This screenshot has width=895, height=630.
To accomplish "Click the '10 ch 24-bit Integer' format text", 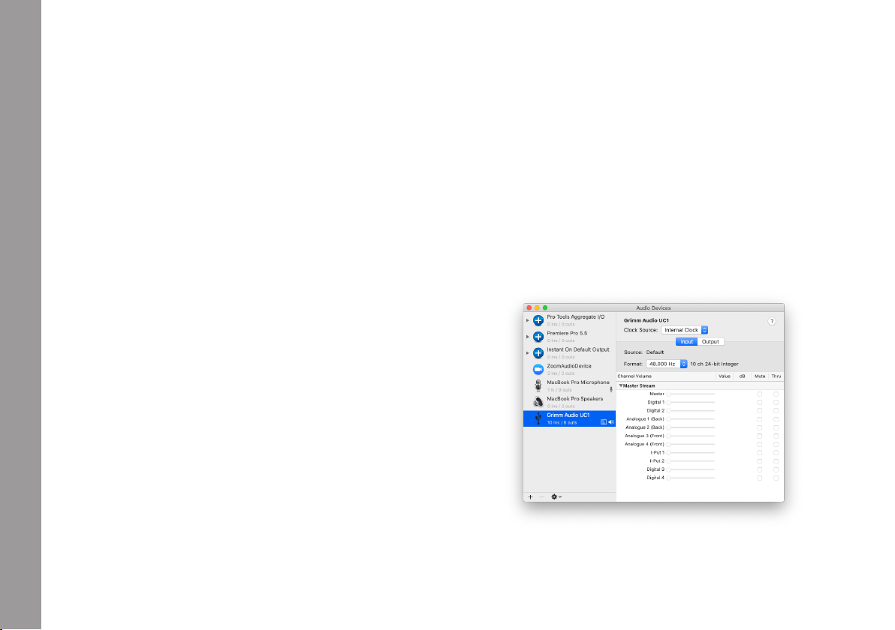I will click(x=715, y=364).
